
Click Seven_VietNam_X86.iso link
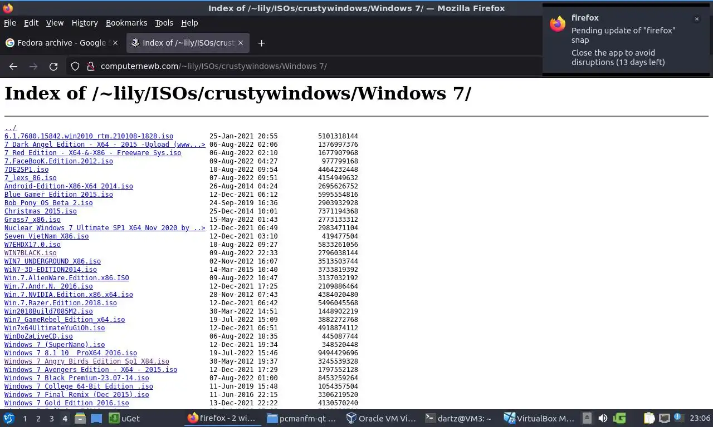[x=46, y=236]
